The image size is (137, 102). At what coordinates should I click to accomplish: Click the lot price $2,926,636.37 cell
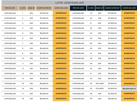coord(129,89)
